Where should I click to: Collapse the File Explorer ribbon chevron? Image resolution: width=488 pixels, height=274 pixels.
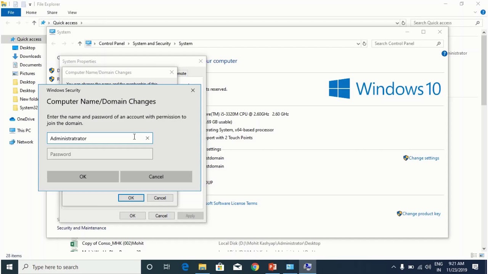475,13
